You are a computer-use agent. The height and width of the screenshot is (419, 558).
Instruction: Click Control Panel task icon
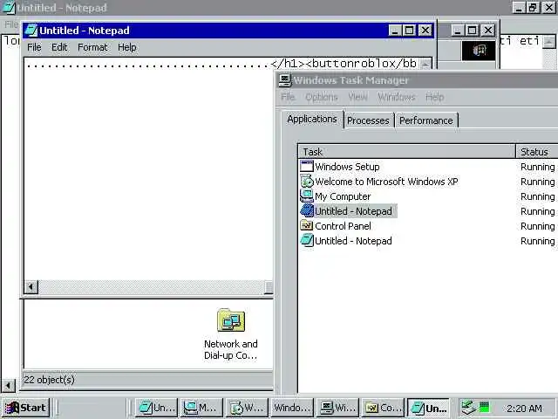(x=306, y=226)
